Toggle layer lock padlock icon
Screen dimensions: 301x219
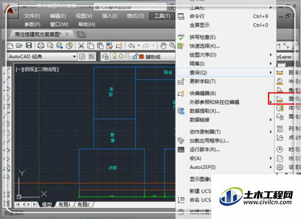click(135, 57)
